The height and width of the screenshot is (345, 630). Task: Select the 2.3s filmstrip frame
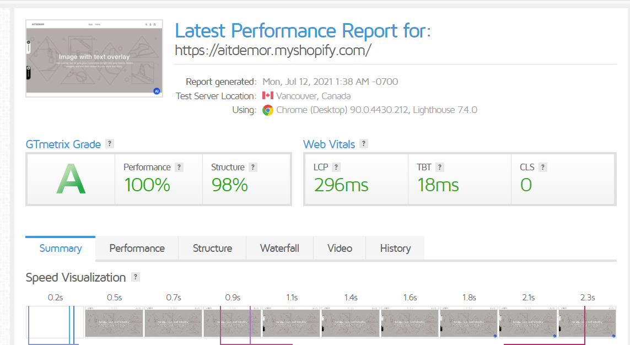[587, 322]
